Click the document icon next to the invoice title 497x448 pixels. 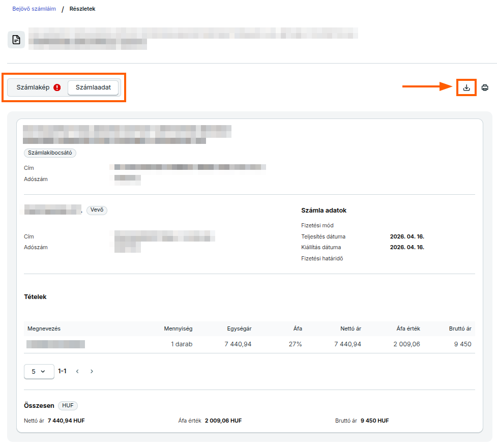(16, 40)
